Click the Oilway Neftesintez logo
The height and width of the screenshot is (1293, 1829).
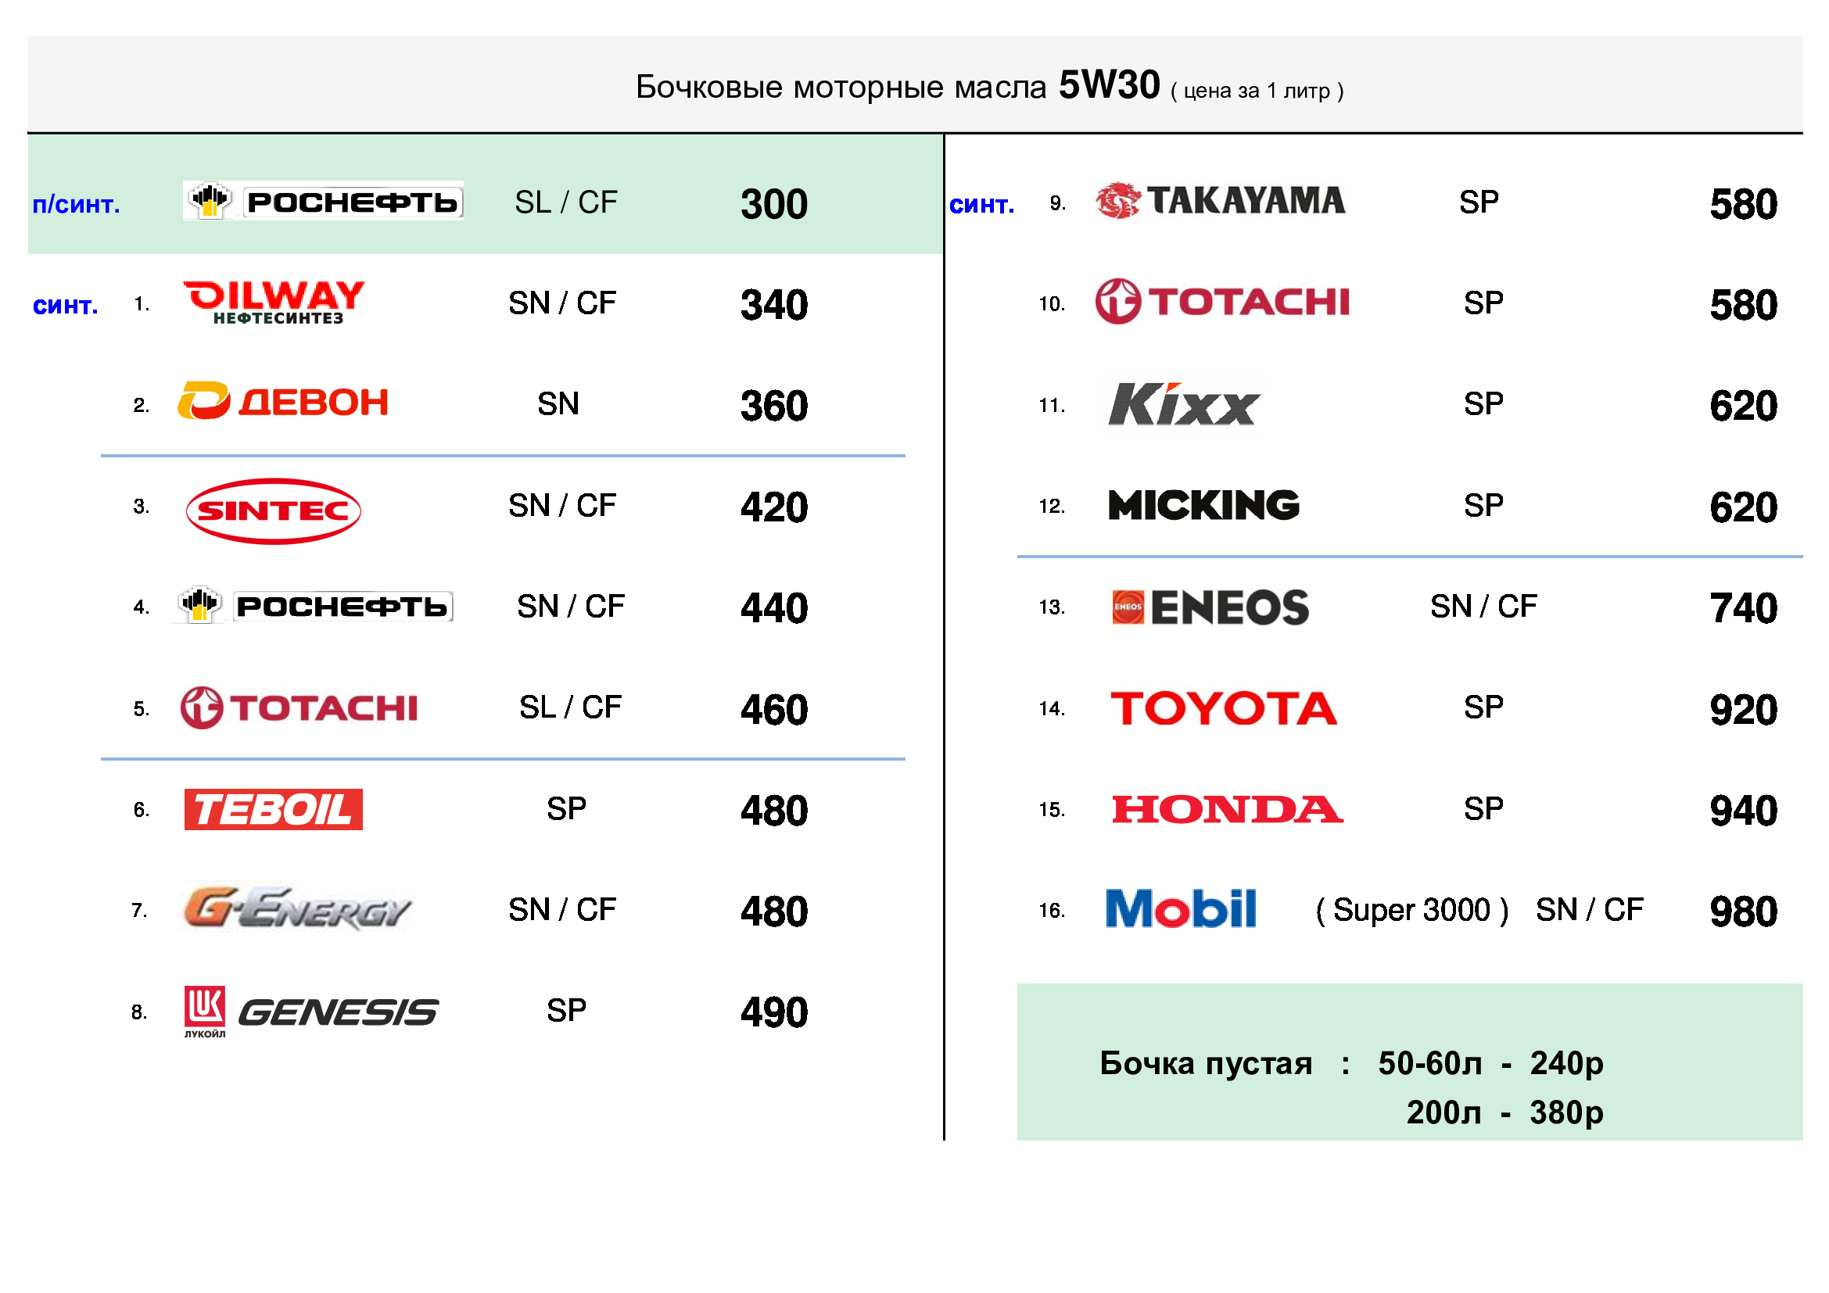click(274, 303)
